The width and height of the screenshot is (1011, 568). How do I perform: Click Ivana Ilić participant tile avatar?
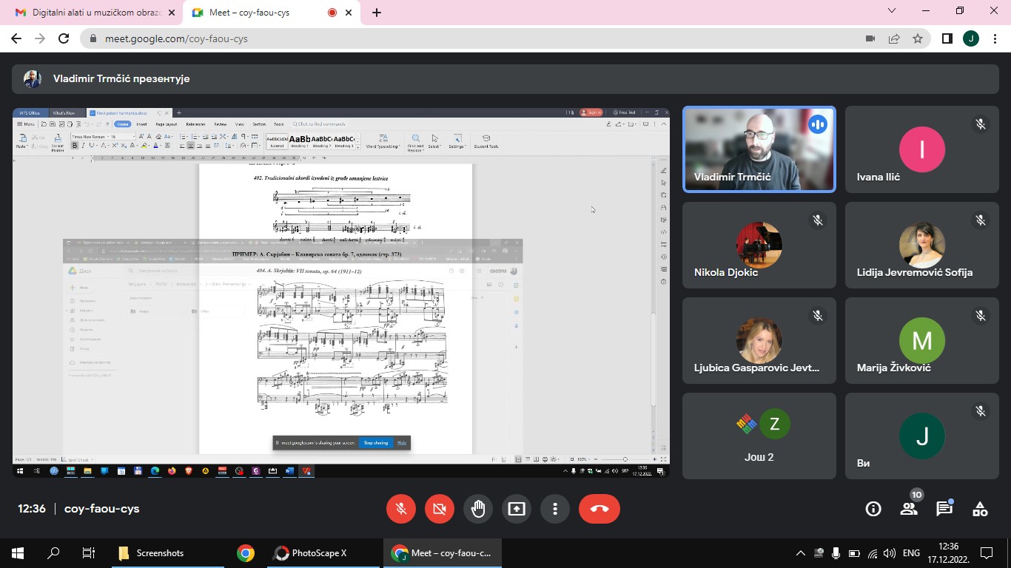pyautogui.click(x=921, y=149)
